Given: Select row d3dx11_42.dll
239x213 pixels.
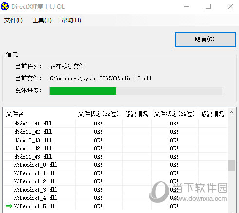Looking at the screenshot, I should [115, 148].
